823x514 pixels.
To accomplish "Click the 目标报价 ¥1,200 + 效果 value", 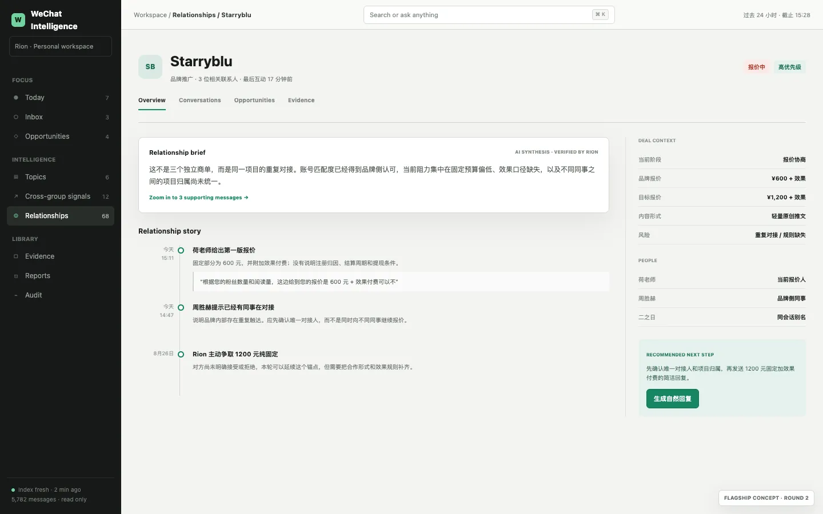I will click(x=786, y=198).
